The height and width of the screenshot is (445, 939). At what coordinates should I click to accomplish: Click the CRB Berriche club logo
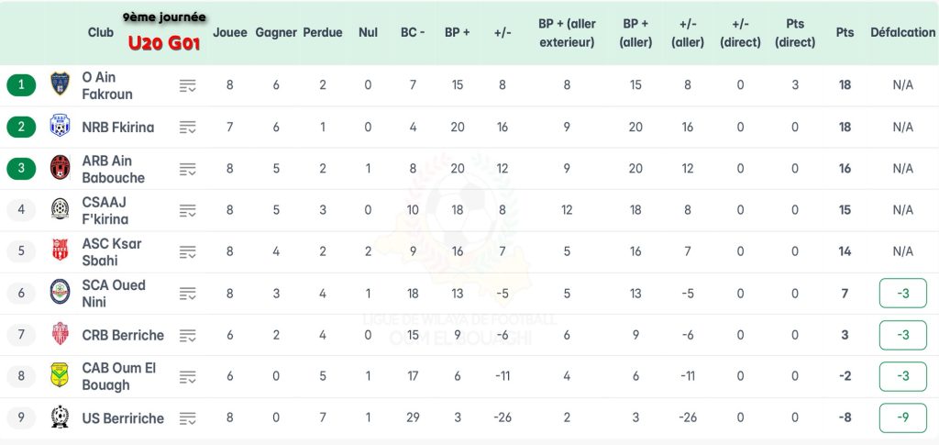(x=61, y=335)
